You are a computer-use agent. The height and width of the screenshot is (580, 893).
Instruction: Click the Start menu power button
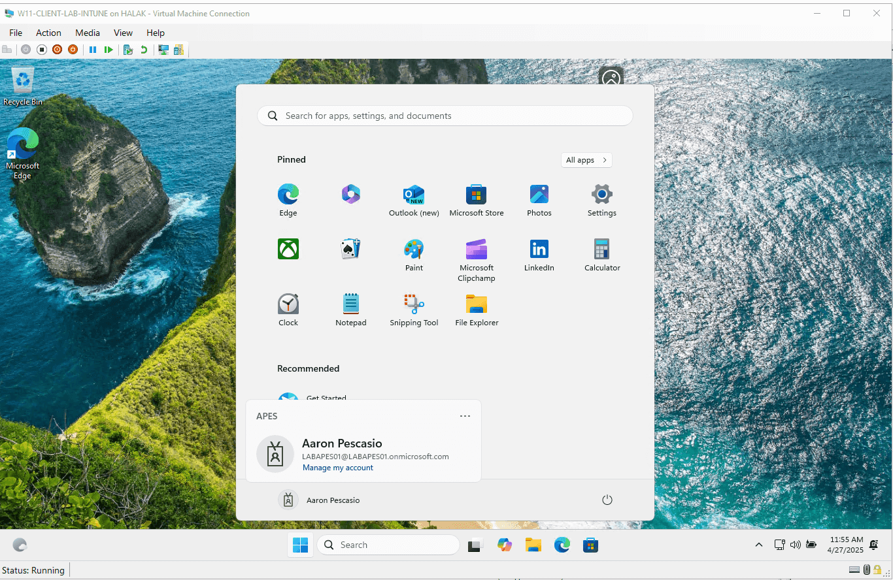pyautogui.click(x=607, y=500)
